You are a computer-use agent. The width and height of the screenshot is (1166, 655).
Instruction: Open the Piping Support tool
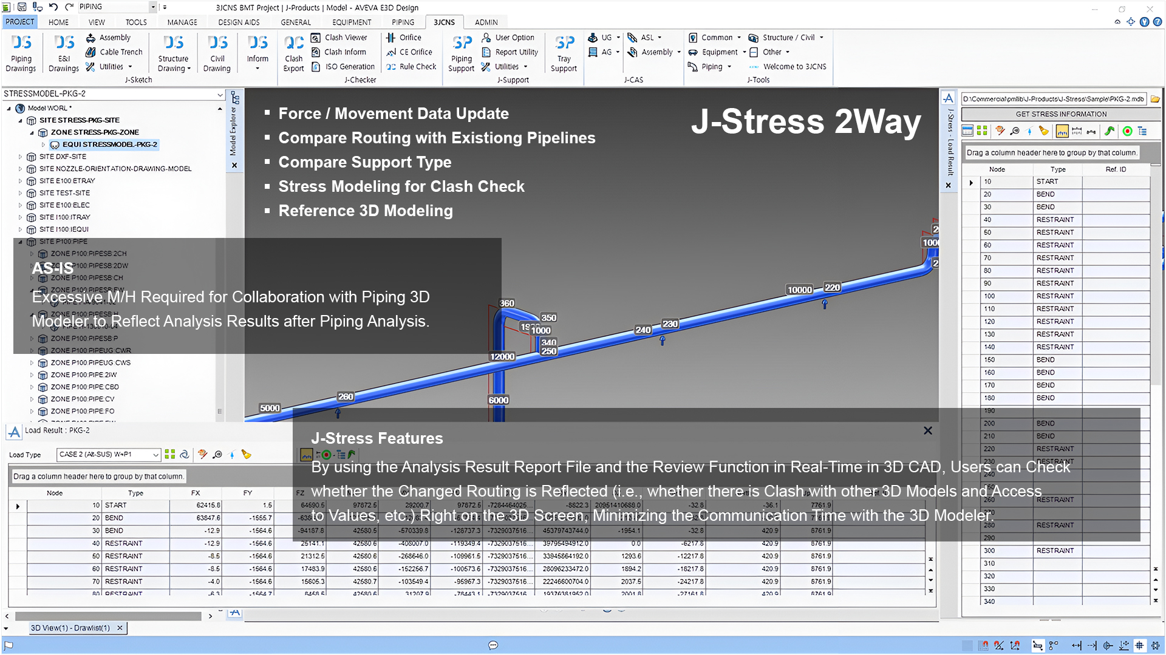tap(462, 53)
